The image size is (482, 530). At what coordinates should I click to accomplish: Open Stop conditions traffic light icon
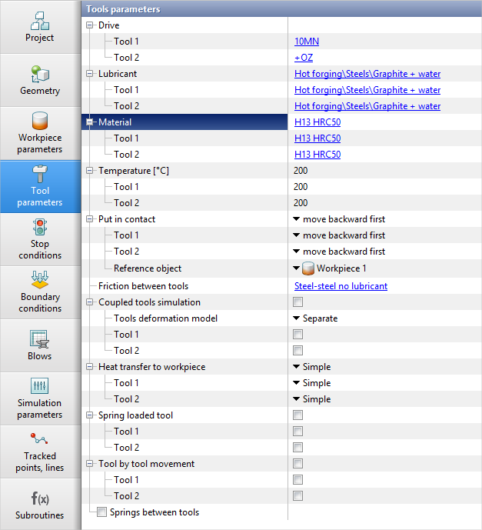(x=40, y=227)
